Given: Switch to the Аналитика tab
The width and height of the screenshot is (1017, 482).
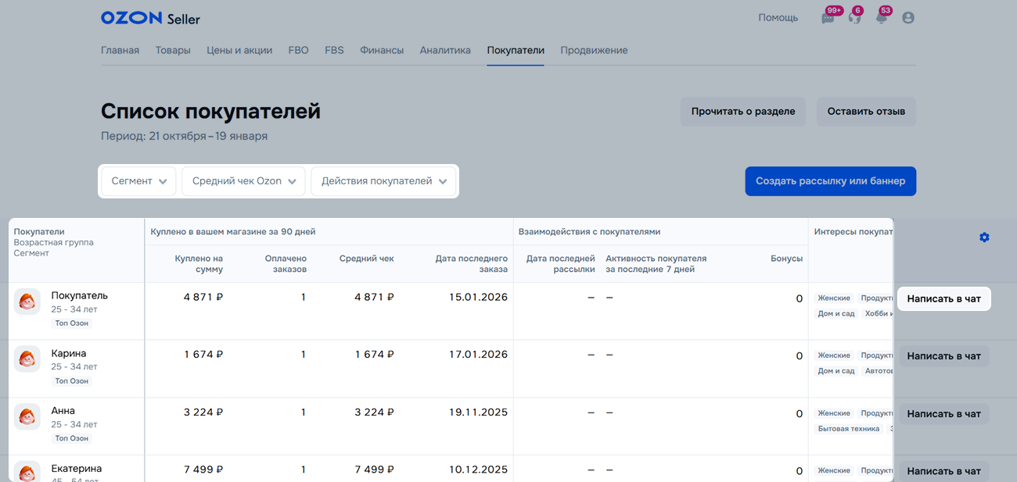Looking at the screenshot, I should point(445,50).
